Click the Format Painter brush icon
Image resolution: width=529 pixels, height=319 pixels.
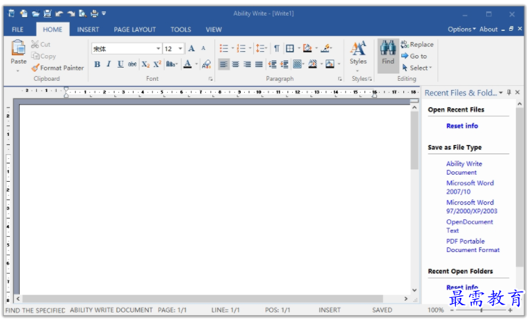coord(35,68)
